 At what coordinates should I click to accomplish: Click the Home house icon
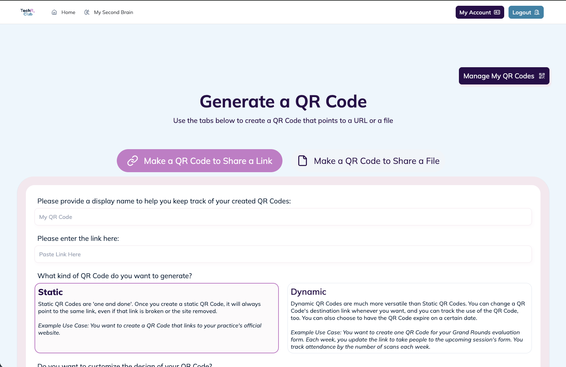[54, 12]
